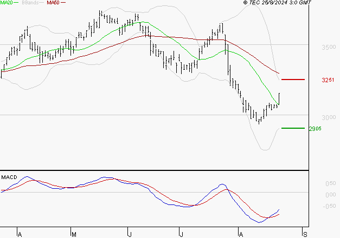
Task: Click the S month marker
Action: tap(305, 235)
